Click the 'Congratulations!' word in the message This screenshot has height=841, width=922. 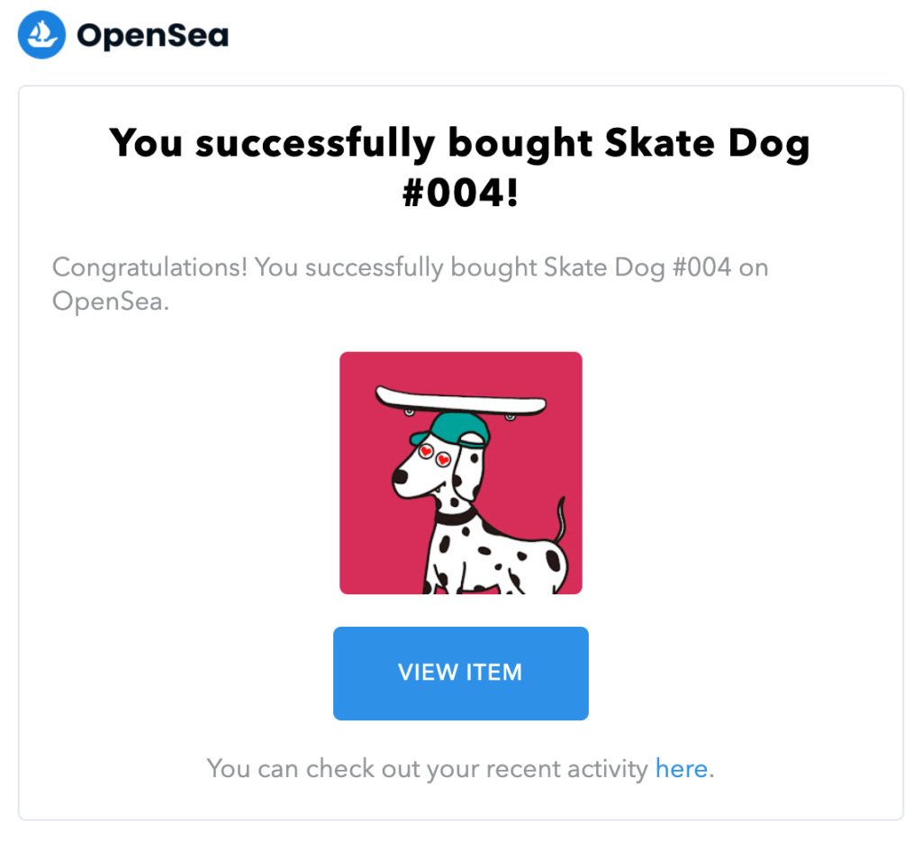(x=149, y=267)
